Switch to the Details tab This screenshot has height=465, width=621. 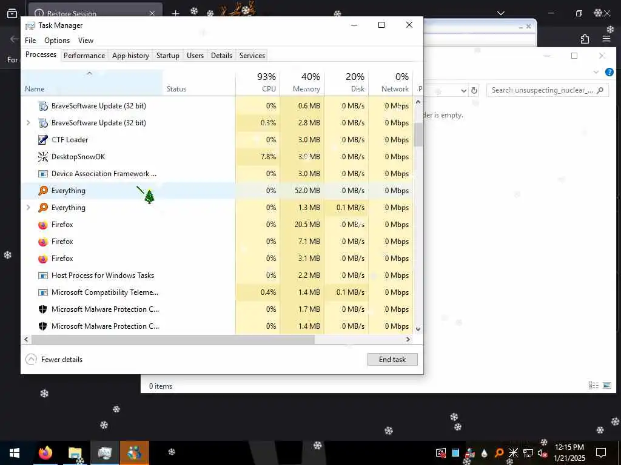point(221,55)
